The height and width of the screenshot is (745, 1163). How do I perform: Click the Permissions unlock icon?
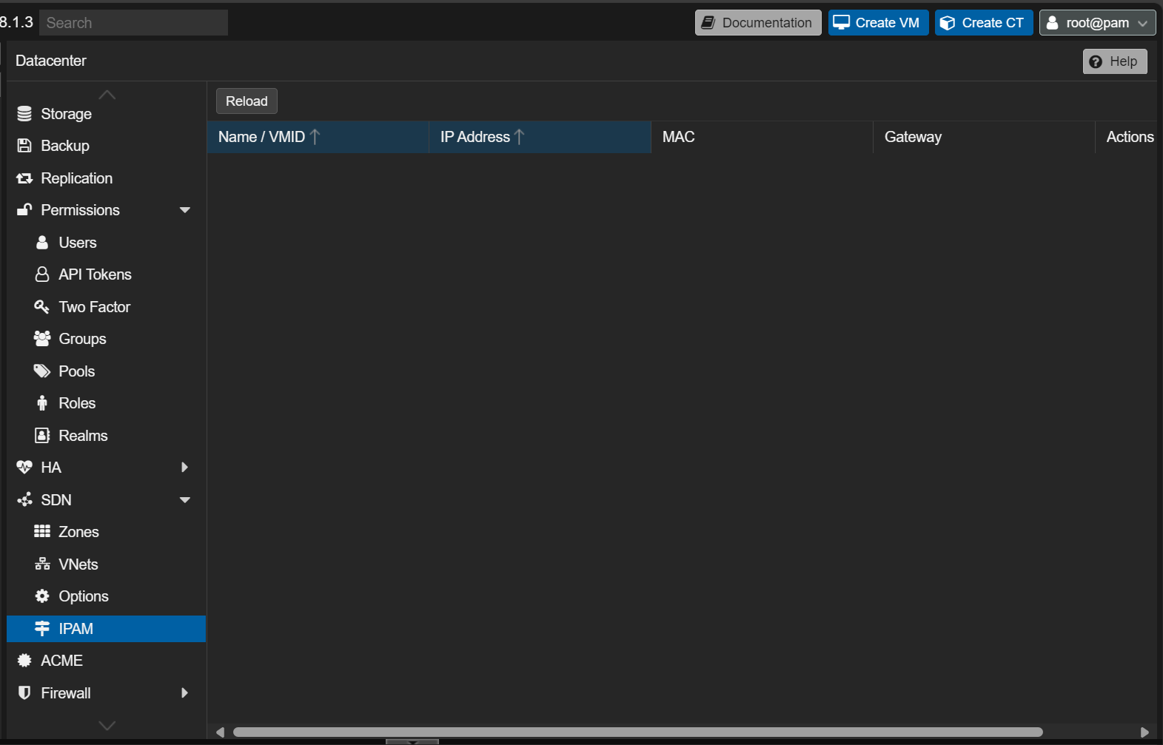point(24,210)
